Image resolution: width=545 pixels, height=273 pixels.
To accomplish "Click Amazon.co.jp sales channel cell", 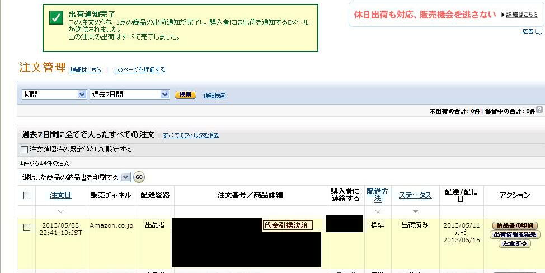I will [x=111, y=225].
